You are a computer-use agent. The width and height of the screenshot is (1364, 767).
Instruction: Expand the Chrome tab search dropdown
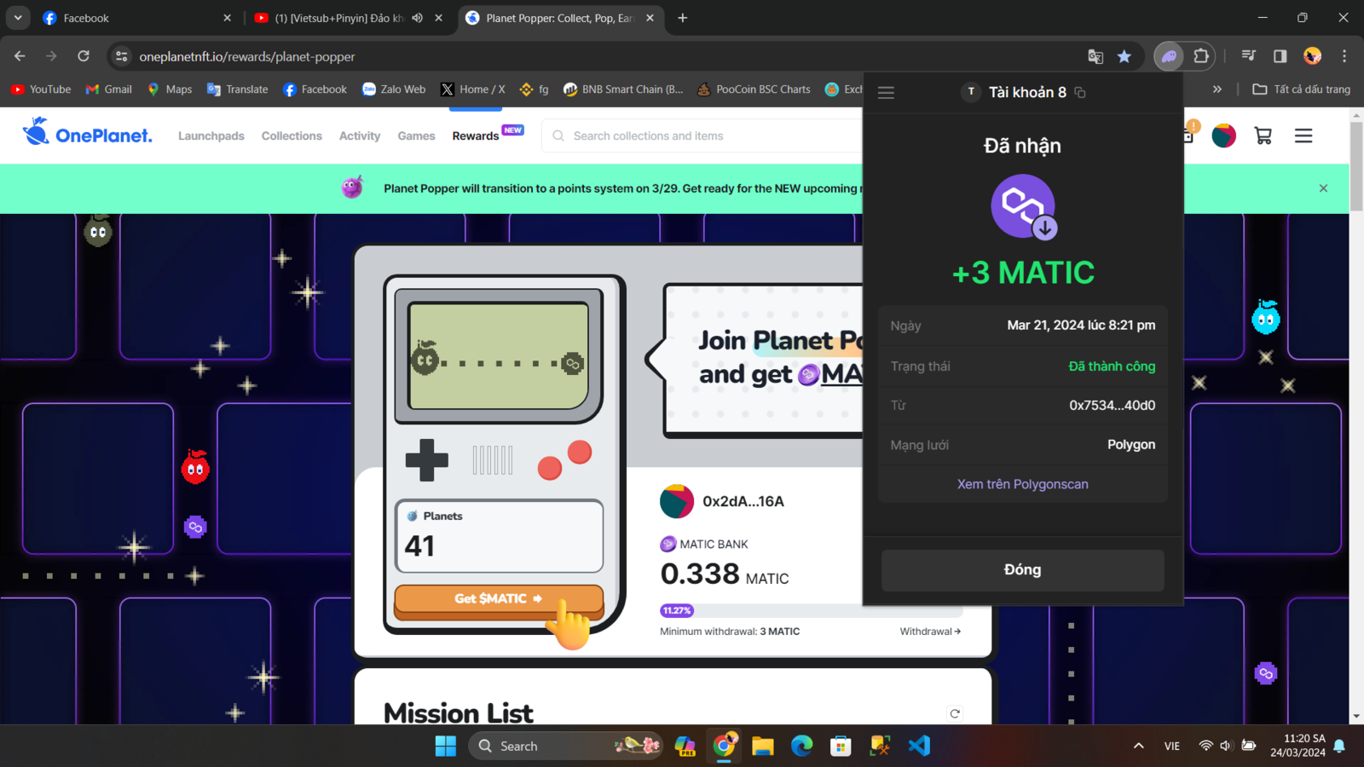18,18
